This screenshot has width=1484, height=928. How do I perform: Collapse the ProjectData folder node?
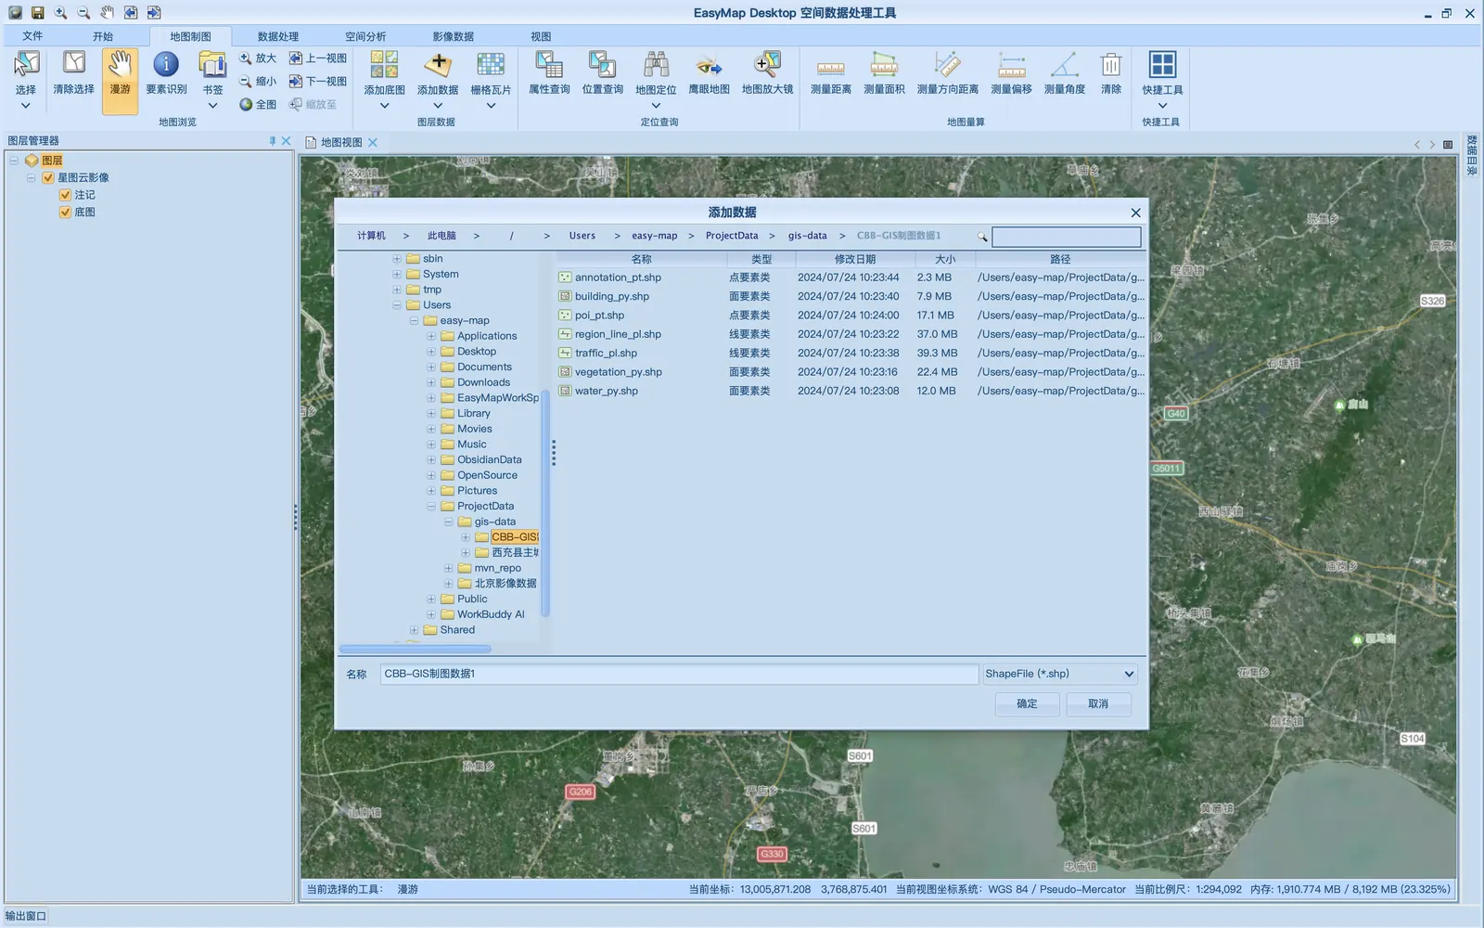[430, 506]
